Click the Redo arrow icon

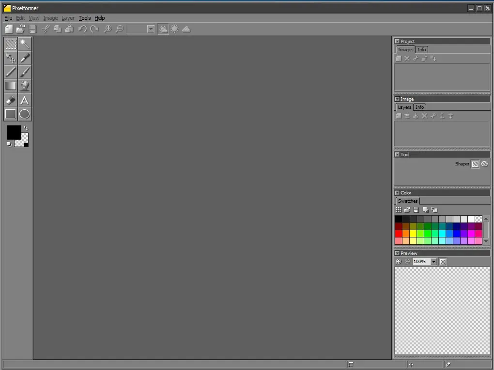(x=94, y=29)
